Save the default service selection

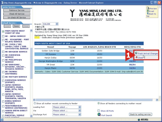click(x=16, y=26)
